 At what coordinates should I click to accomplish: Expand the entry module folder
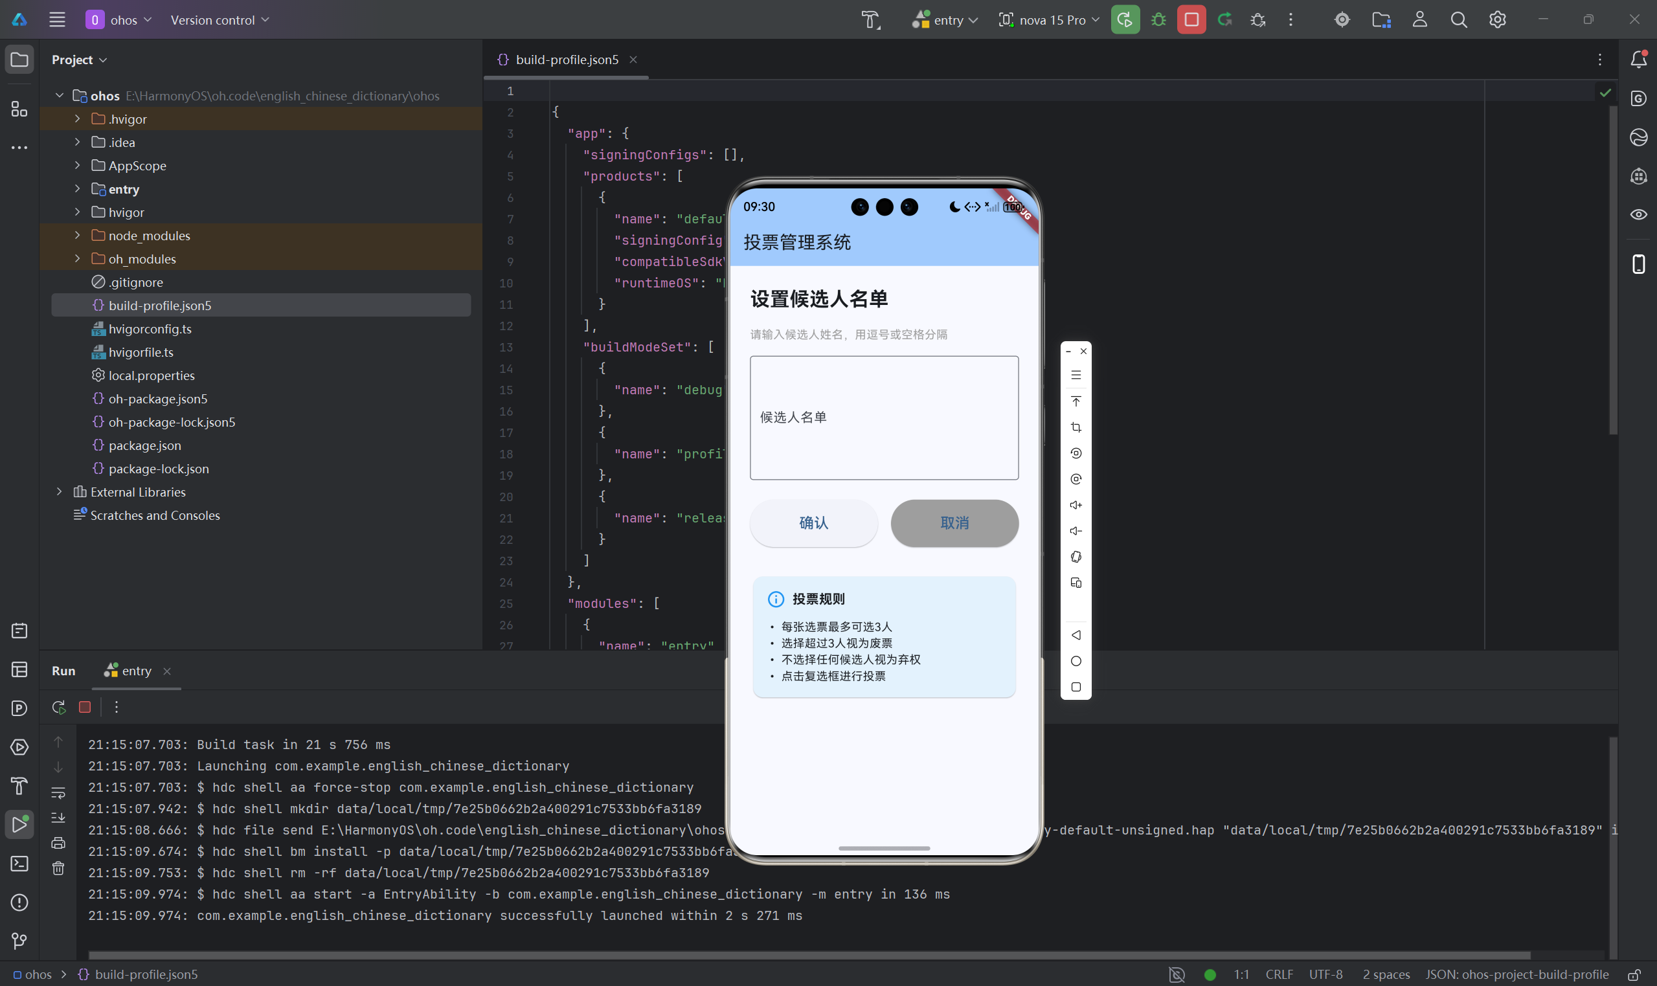(x=77, y=189)
